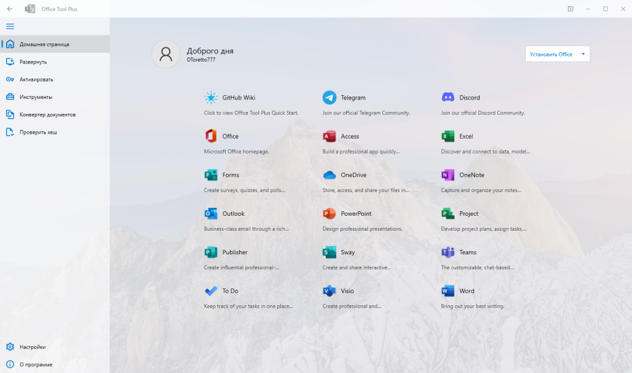Click 'Build a professional app quickly...' text
The width and height of the screenshot is (632, 373).
pyautogui.click(x=361, y=152)
